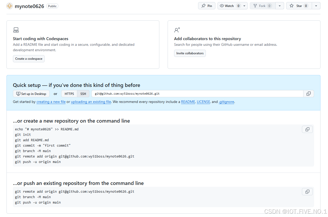Select the SSH tab

83,94
